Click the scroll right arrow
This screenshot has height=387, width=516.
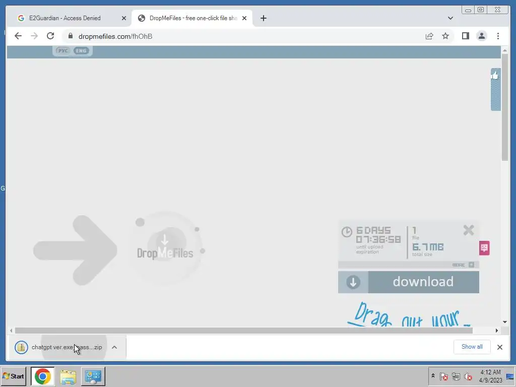pos(496,331)
